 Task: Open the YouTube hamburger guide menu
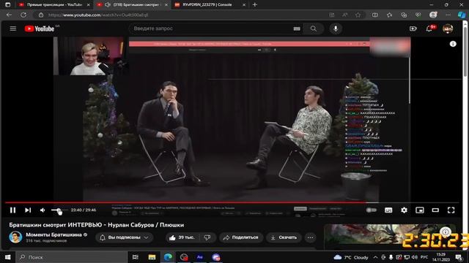point(13,28)
